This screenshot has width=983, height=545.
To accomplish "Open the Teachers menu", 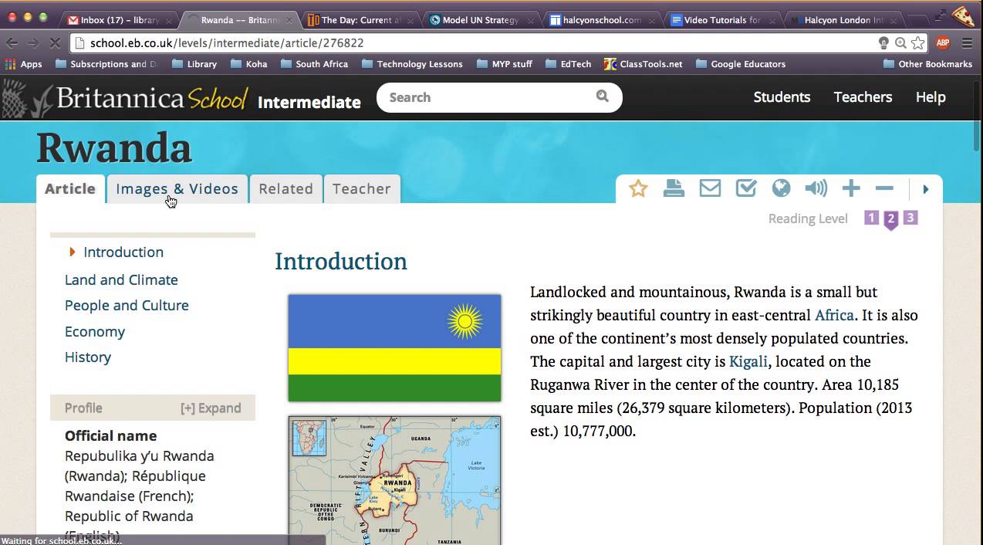I will (x=863, y=96).
